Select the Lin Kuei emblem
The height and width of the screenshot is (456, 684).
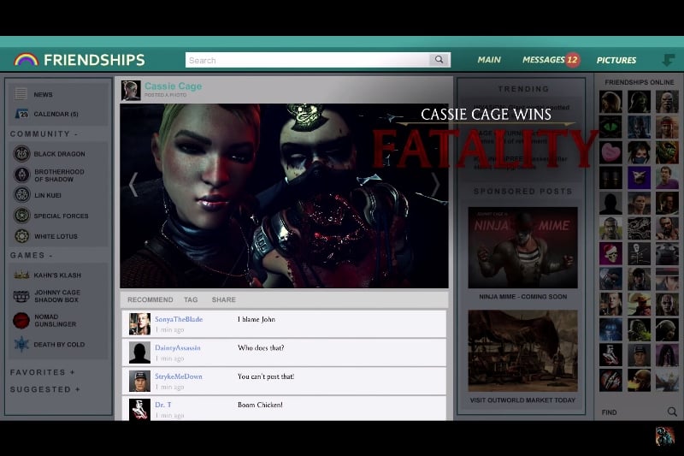pos(21,194)
